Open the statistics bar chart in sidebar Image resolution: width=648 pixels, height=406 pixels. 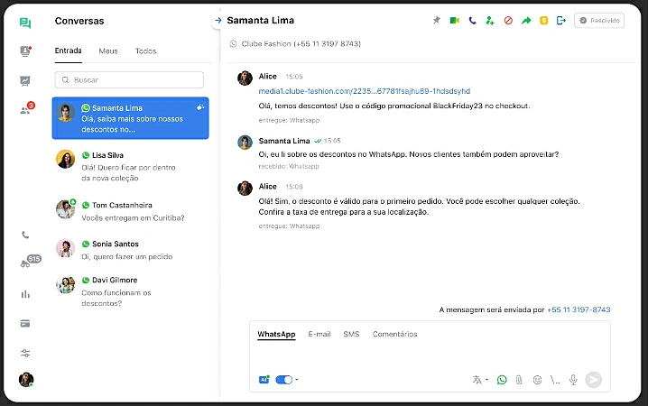pyautogui.click(x=25, y=294)
